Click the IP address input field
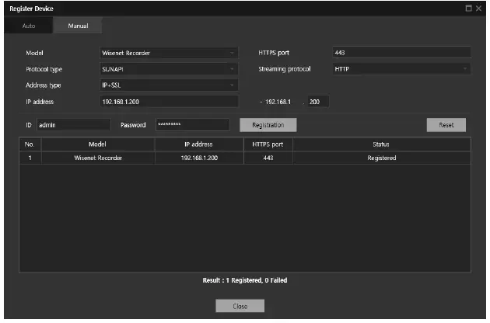The image size is (490, 323). pos(169,102)
